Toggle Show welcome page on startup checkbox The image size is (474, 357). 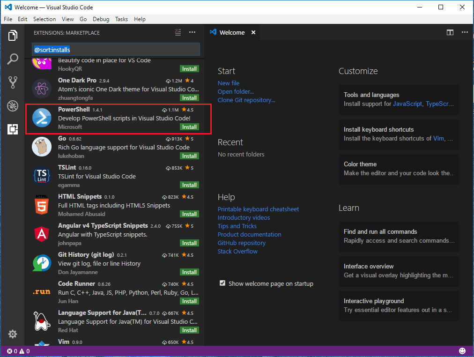coord(222,283)
